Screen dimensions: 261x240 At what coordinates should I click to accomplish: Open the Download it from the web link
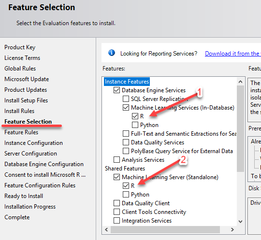[233, 54]
